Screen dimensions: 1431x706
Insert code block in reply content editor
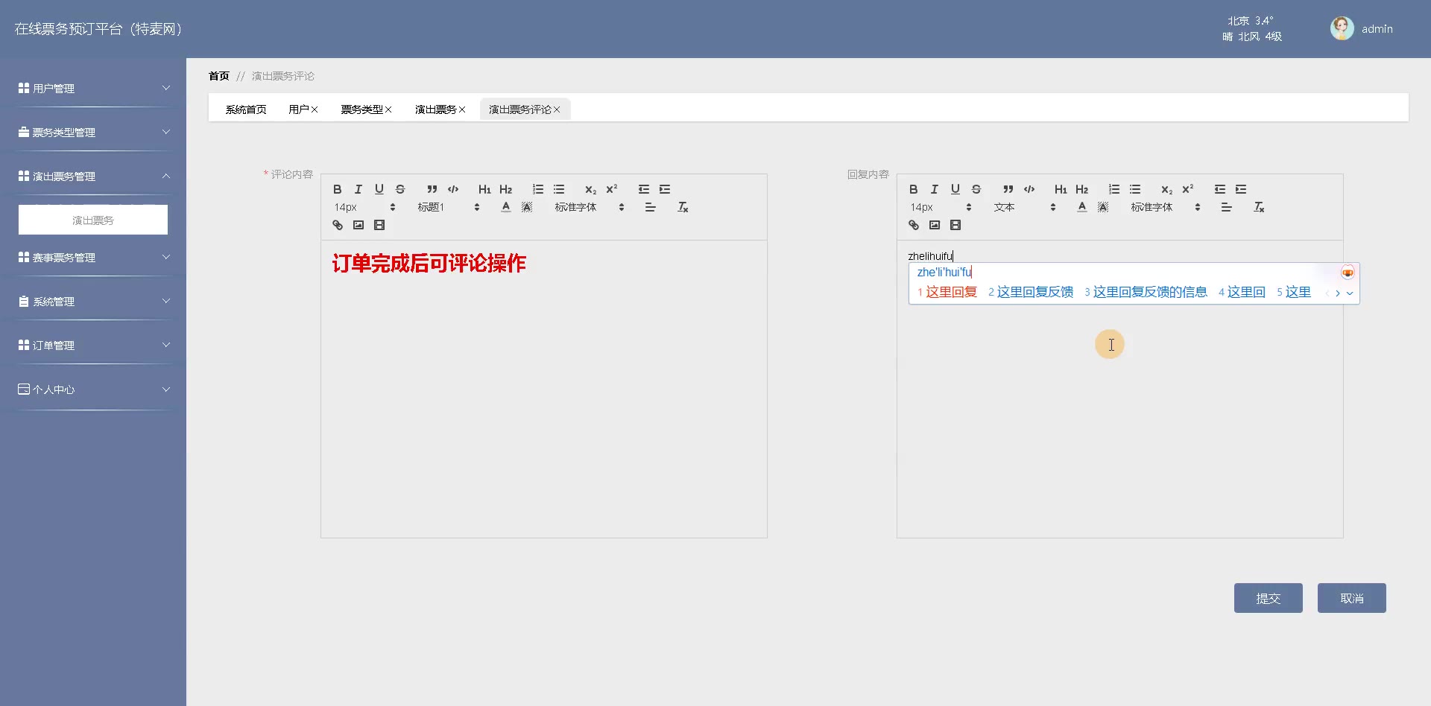(1029, 189)
